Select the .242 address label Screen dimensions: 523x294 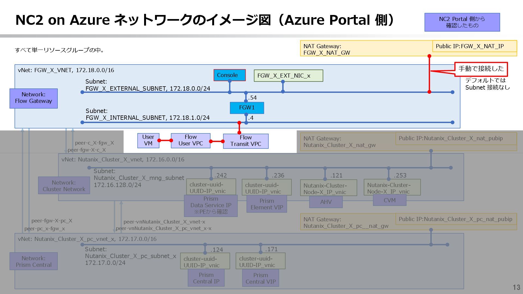click(220, 175)
